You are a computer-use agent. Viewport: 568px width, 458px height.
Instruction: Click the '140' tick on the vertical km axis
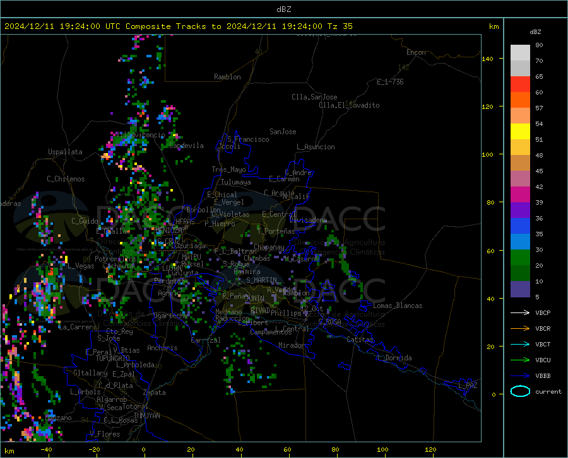click(487, 59)
